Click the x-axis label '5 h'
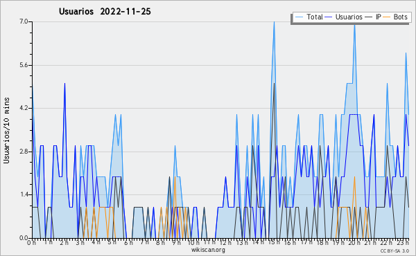 coord(112,242)
